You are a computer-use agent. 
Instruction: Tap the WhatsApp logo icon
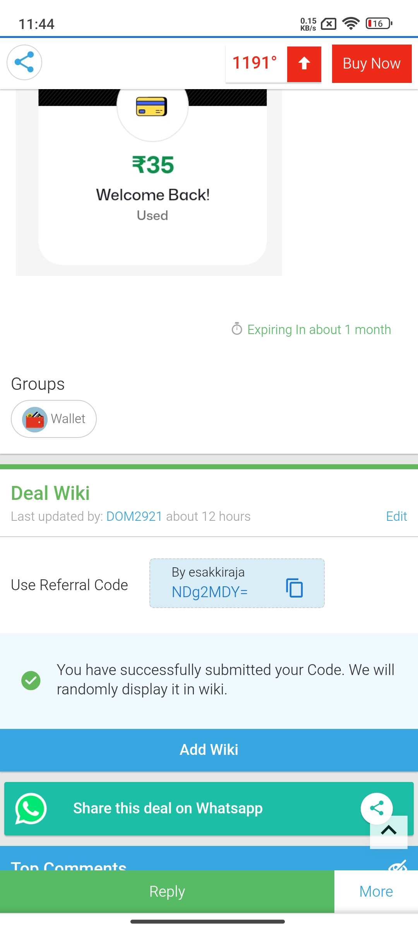pyautogui.click(x=31, y=809)
